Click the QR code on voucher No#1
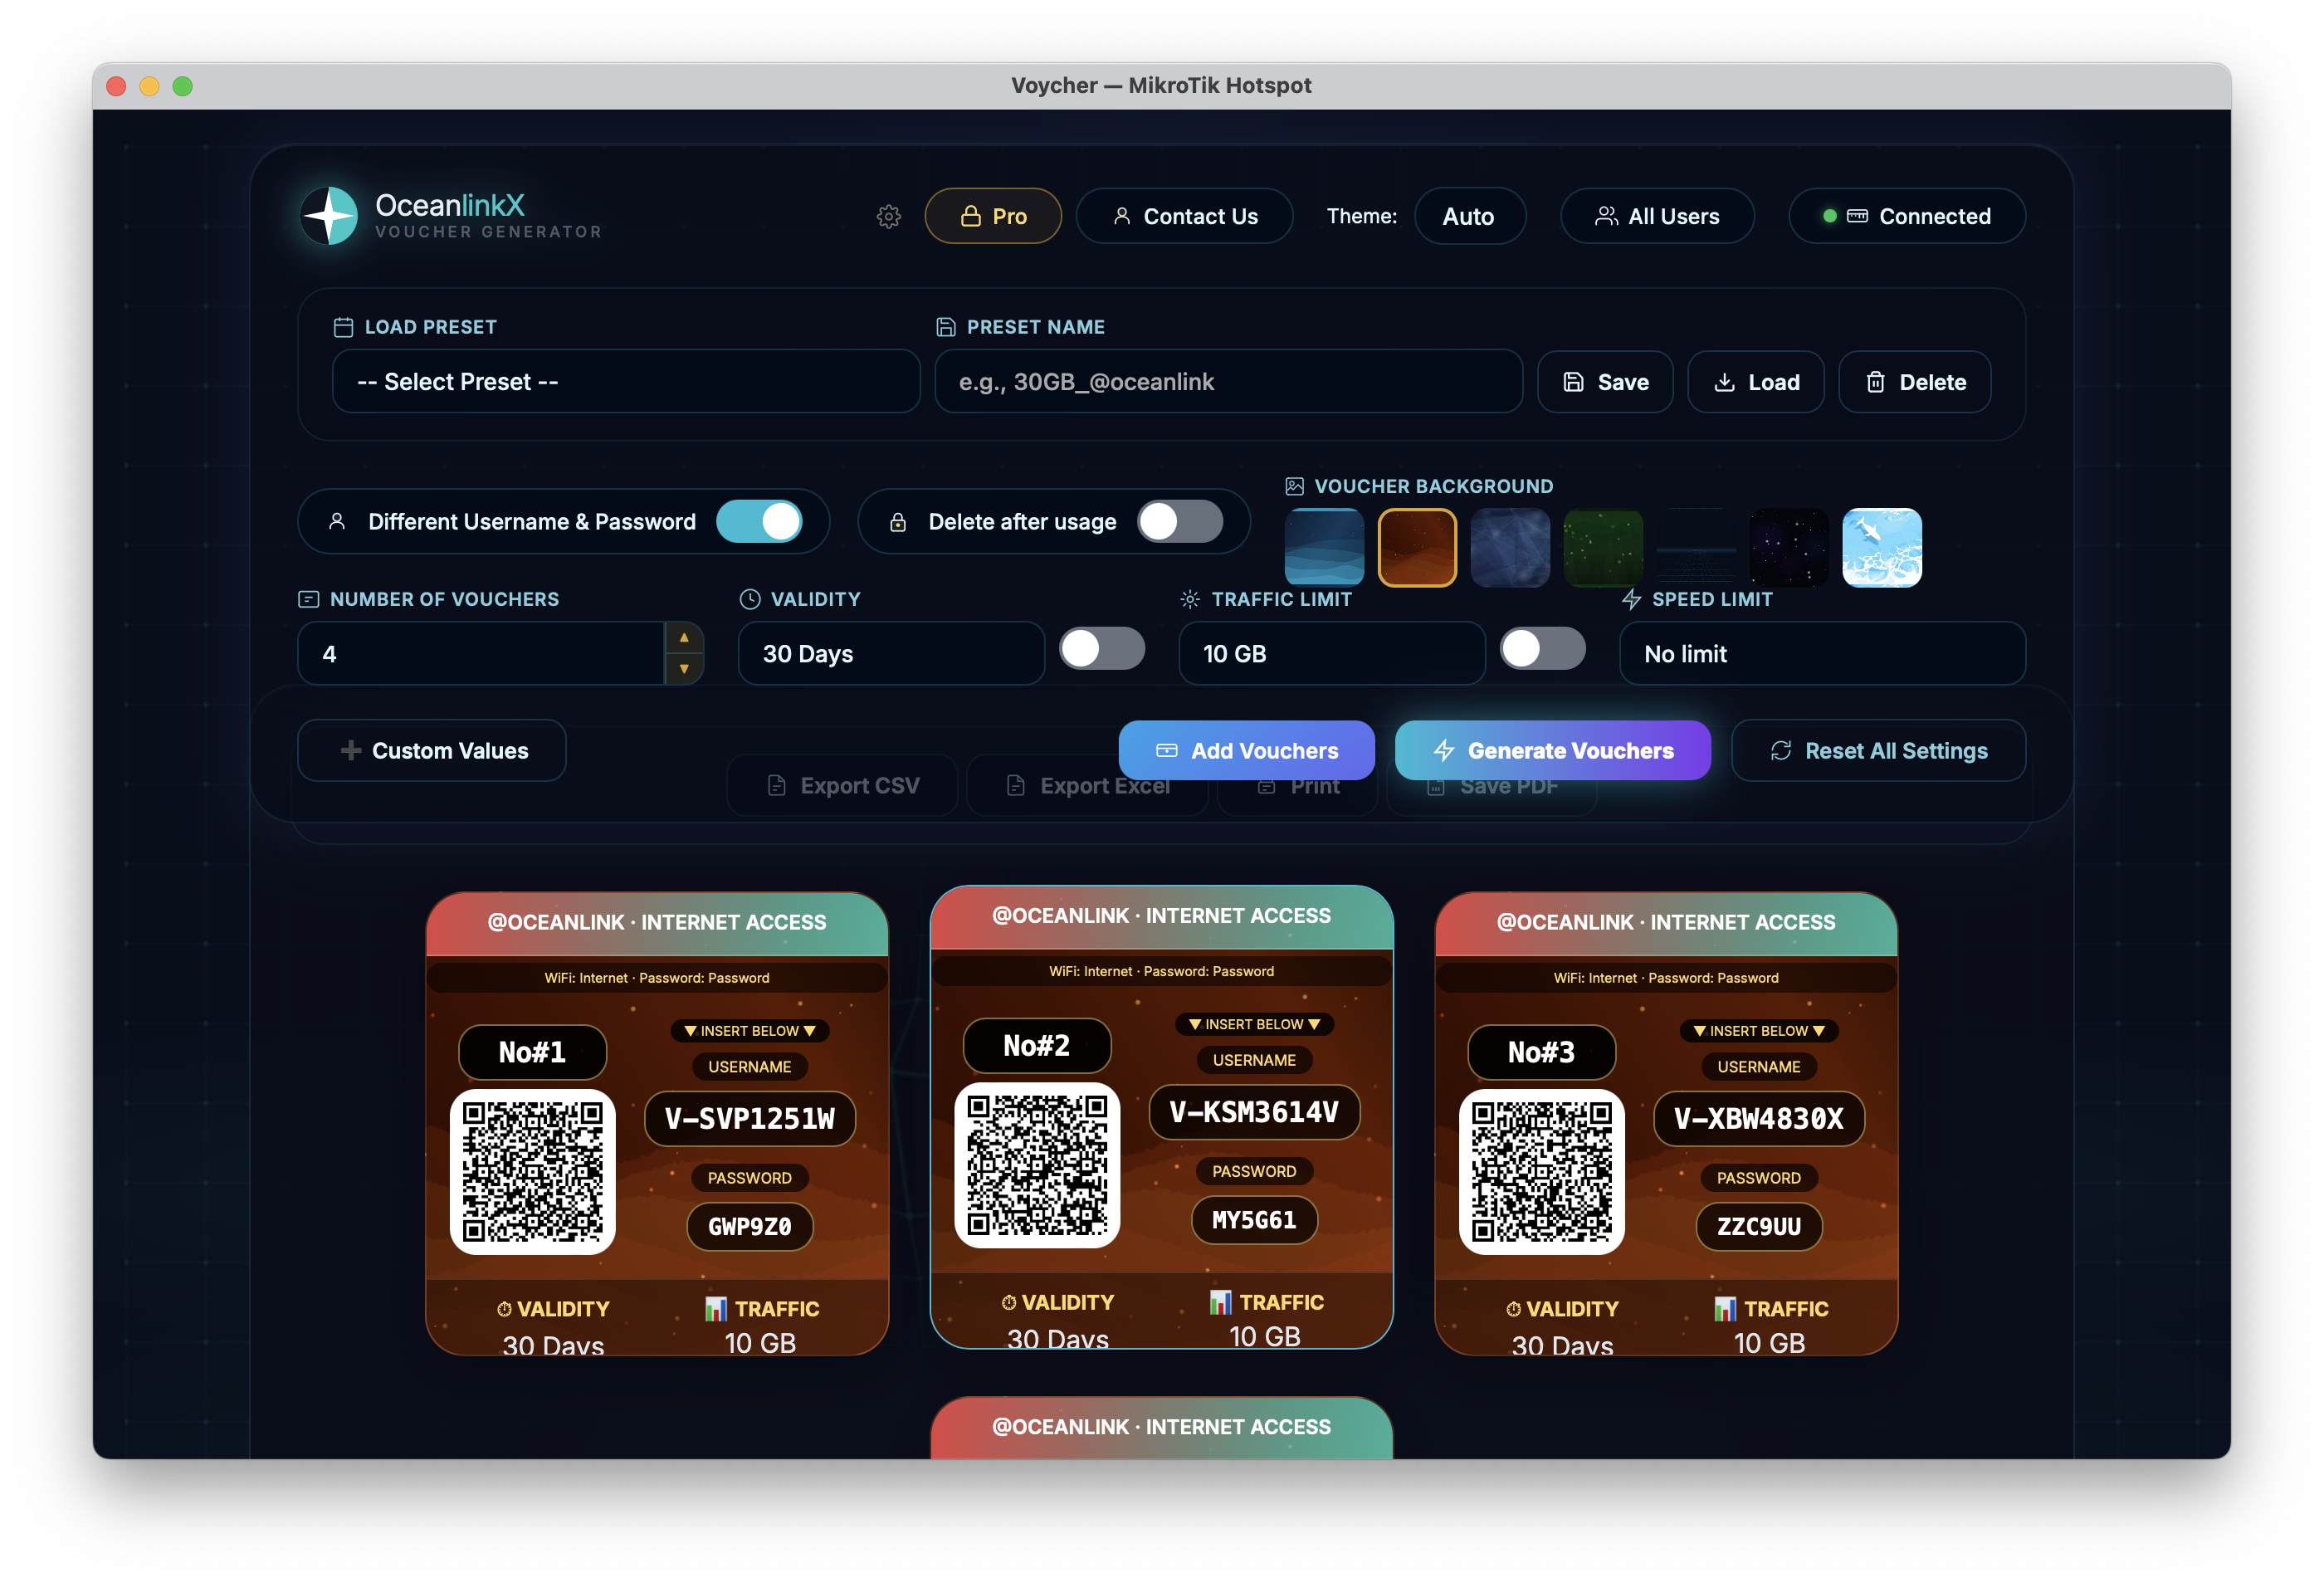The image size is (2324, 1582). (532, 1171)
